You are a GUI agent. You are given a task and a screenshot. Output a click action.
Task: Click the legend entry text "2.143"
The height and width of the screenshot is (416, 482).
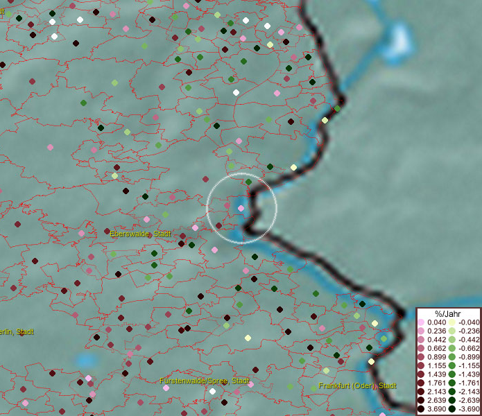(x=436, y=392)
